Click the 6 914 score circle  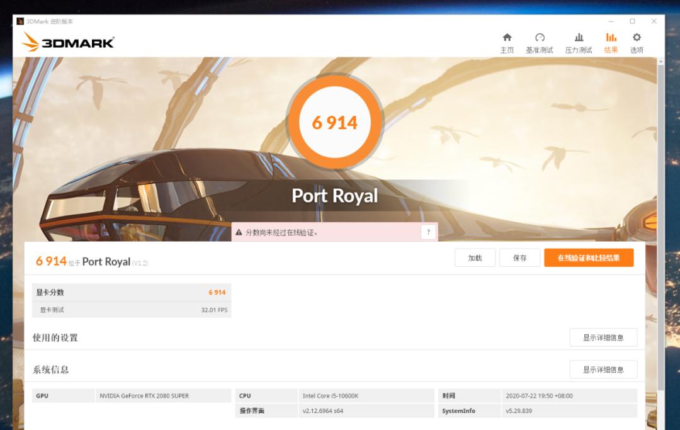[x=335, y=122]
